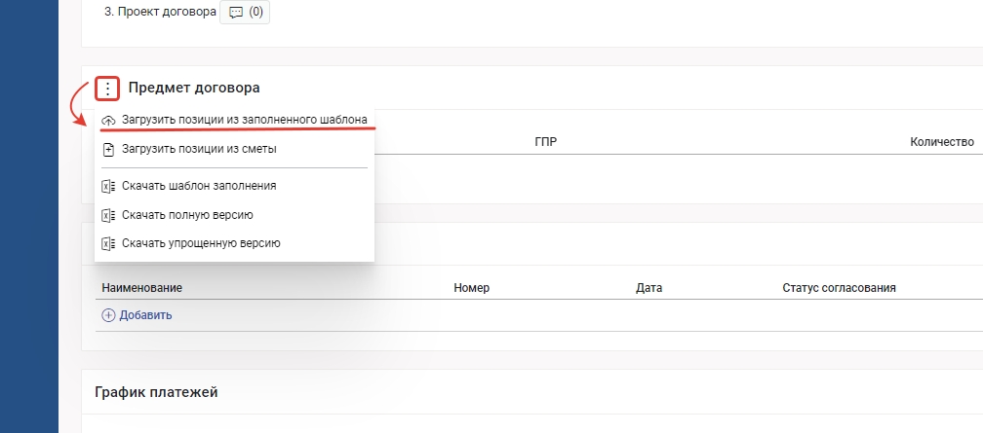Click the Наименование column header
This screenshot has height=433, width=983.
click(142, 288)
